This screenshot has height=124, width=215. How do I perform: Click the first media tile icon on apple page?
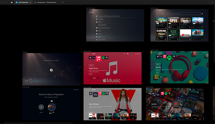pos(90,58)
